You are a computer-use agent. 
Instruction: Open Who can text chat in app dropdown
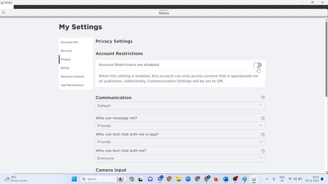(180, 142)
